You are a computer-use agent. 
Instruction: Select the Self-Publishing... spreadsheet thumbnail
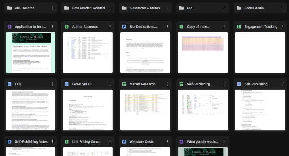(x=203, y=110)
